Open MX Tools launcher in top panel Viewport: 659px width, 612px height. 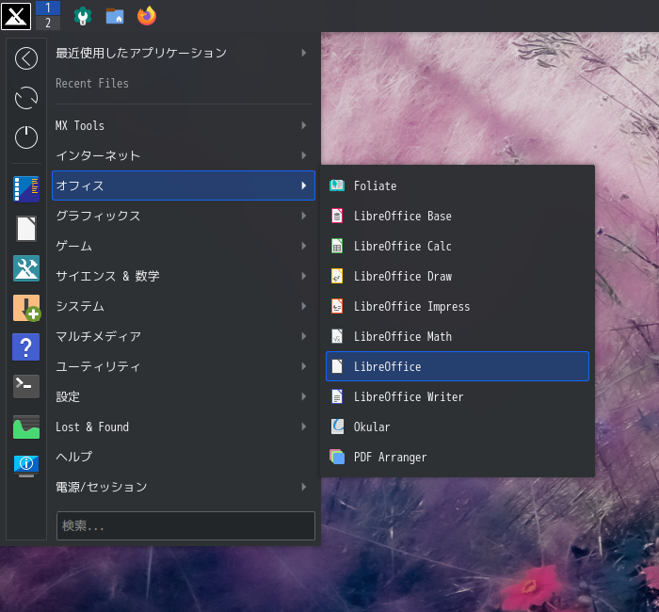pos(83,16)
